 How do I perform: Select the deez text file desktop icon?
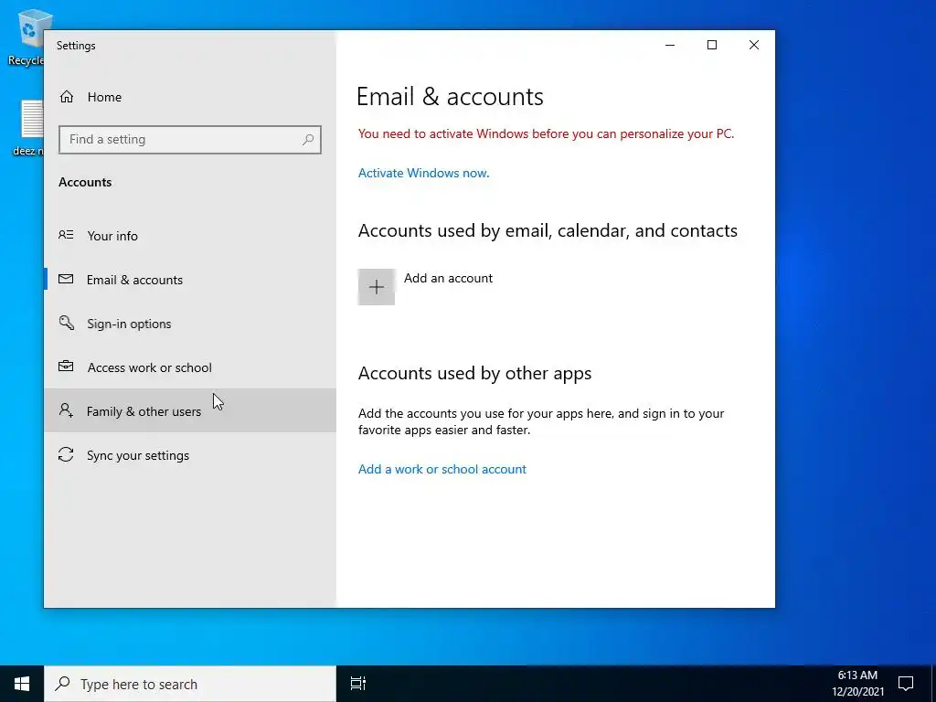30,128
